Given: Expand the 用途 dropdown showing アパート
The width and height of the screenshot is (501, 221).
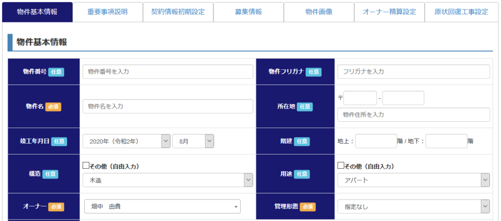Looking at the screenshot, I should pos(413,180).
